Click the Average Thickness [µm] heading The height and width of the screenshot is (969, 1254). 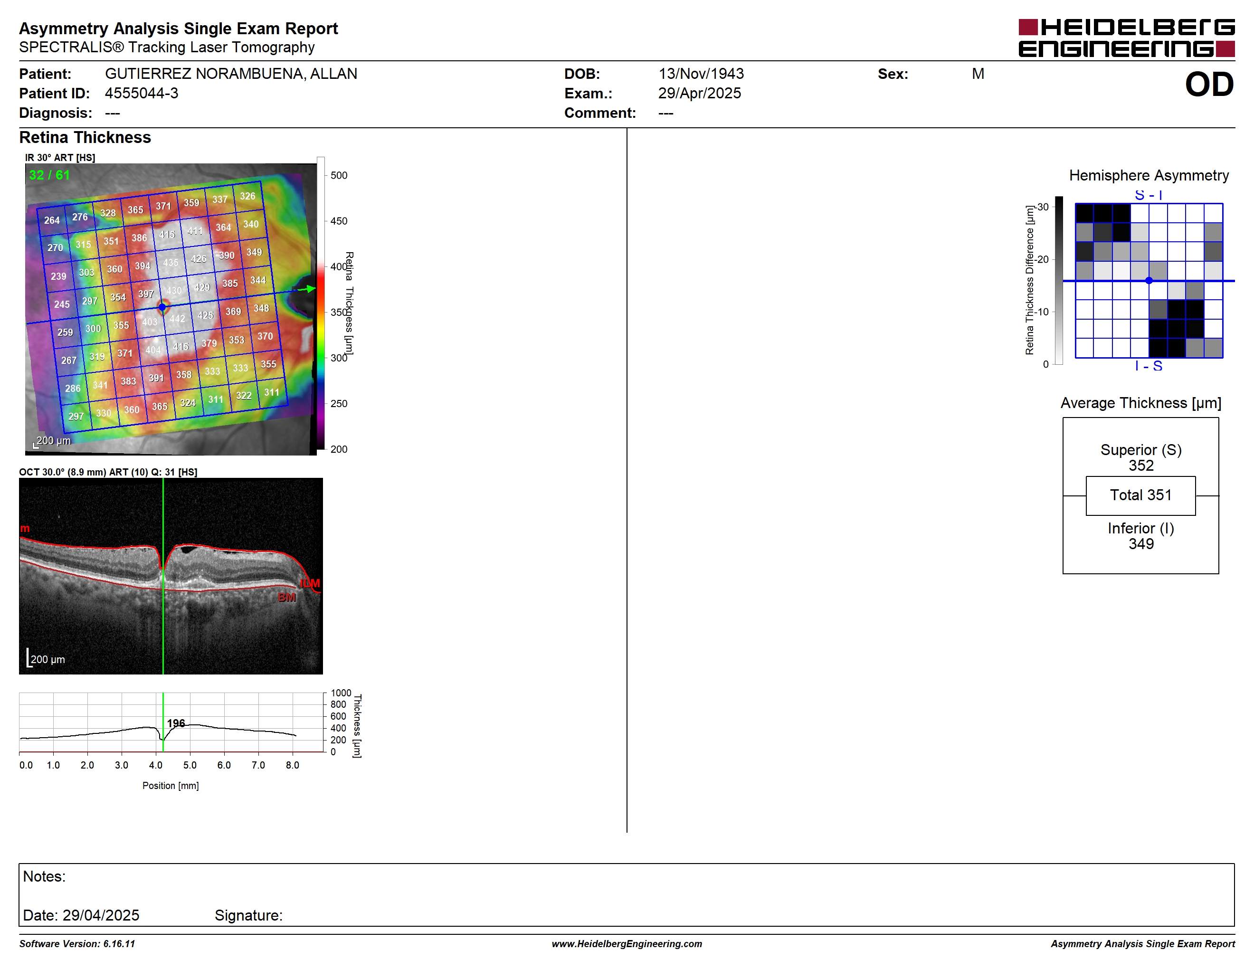1141,403
